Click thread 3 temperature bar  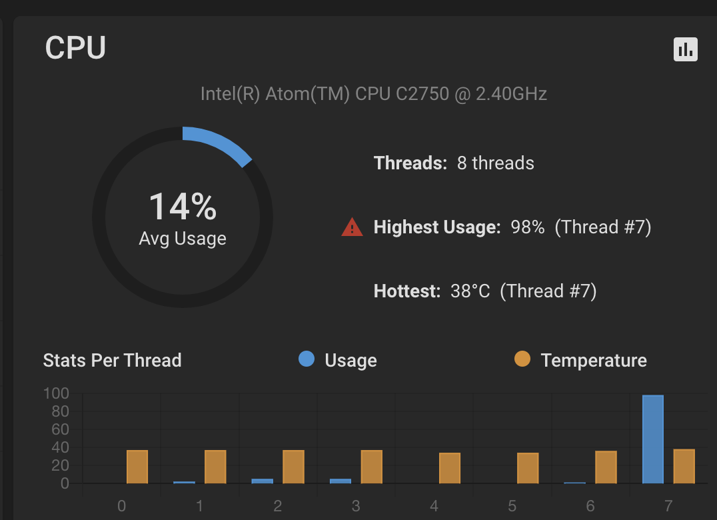[x=371, y=467]
